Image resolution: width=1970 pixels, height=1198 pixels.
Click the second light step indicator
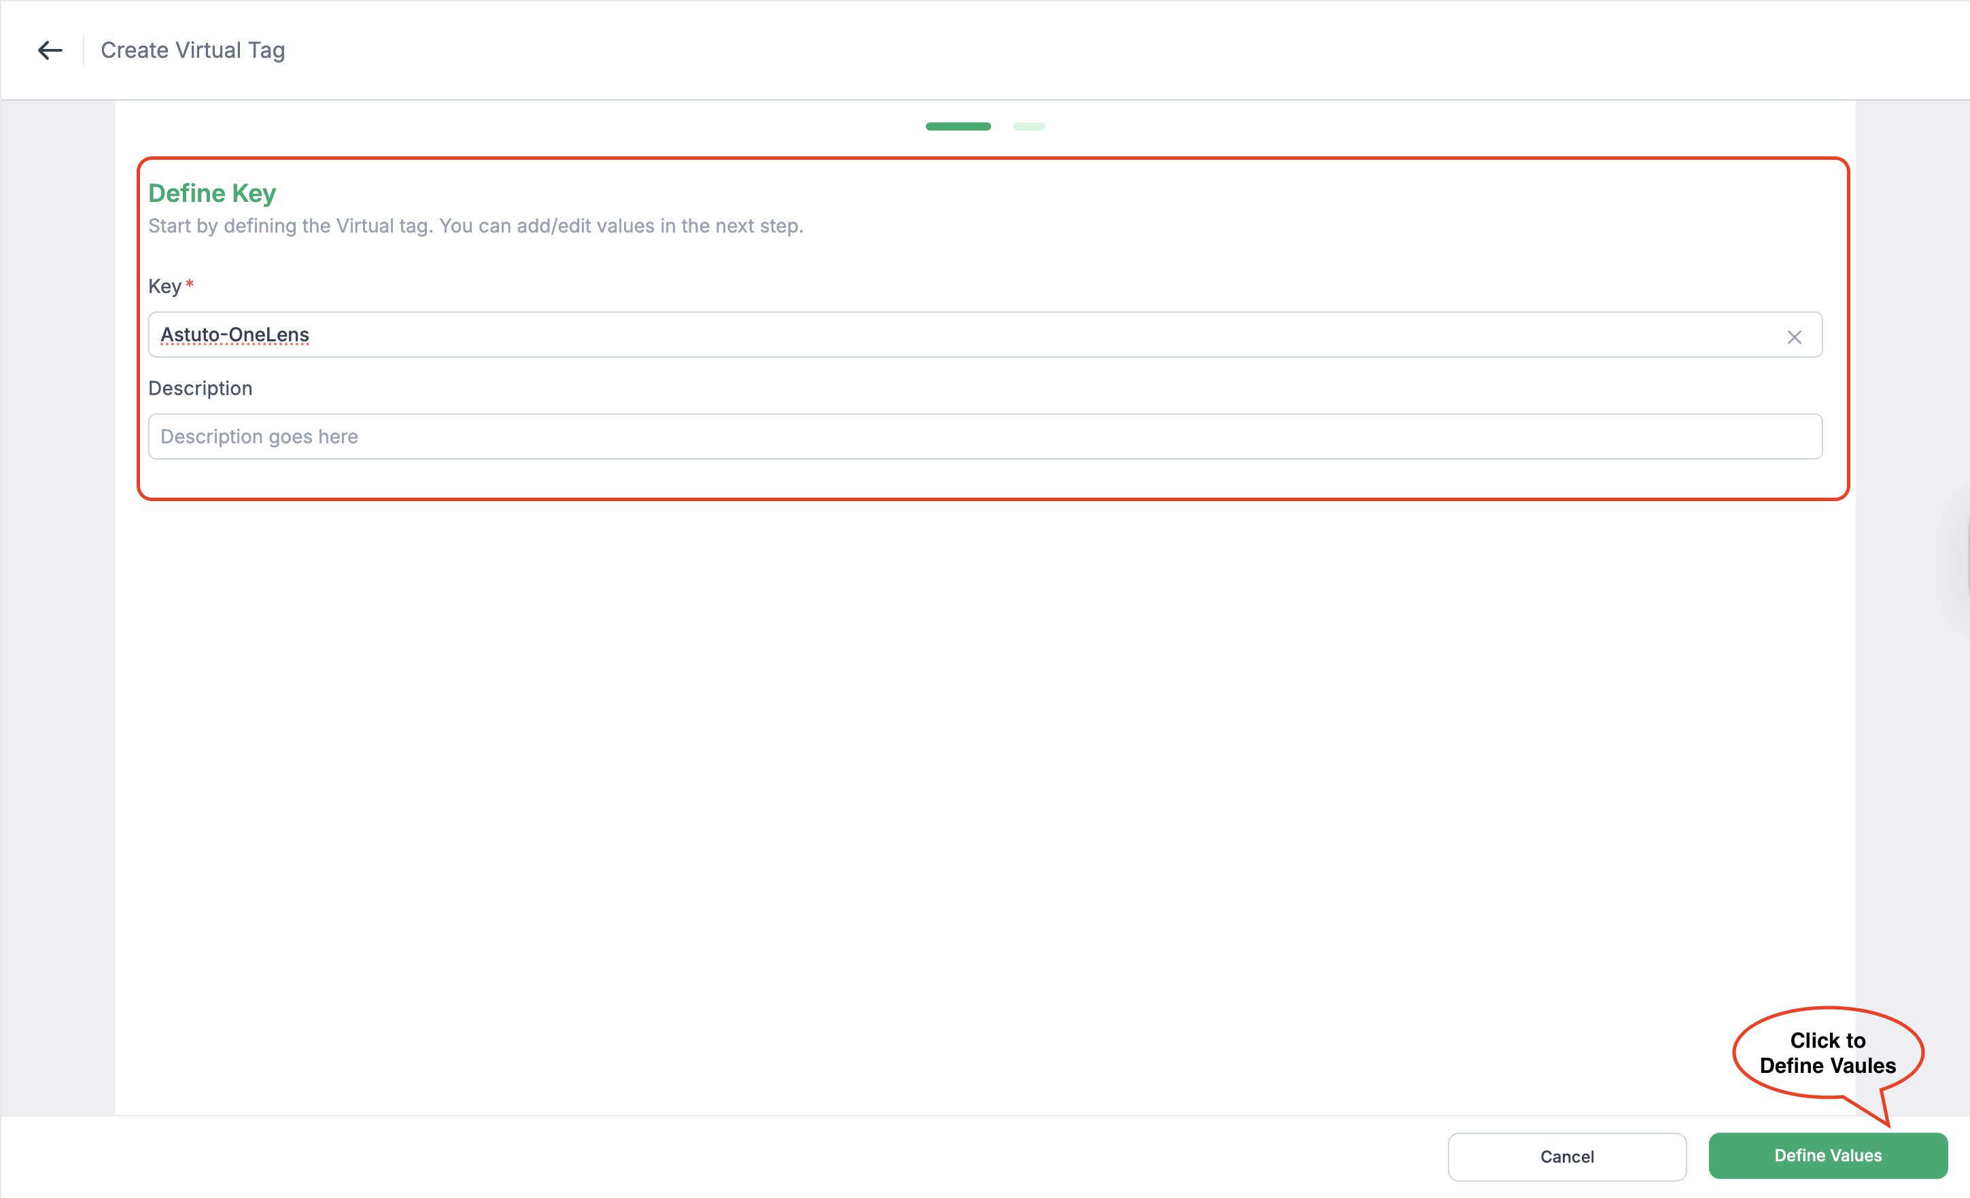(1029, 126)
